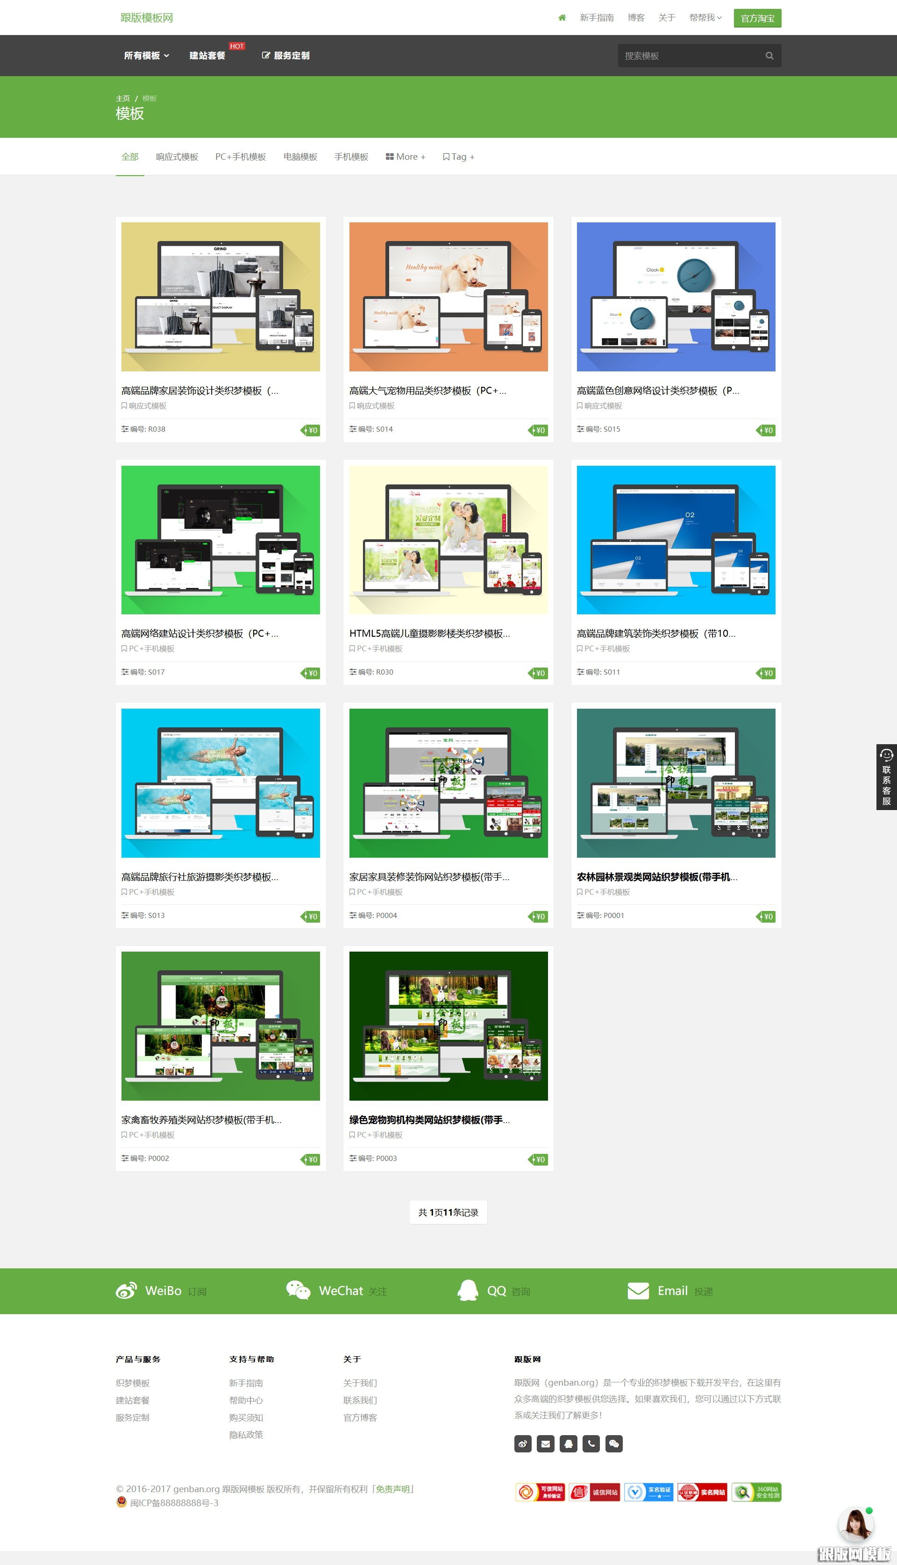The image size is (897, 1565).
Task: Expand the More + category filter
Action: pyautogui.click(x=406, y=157)
